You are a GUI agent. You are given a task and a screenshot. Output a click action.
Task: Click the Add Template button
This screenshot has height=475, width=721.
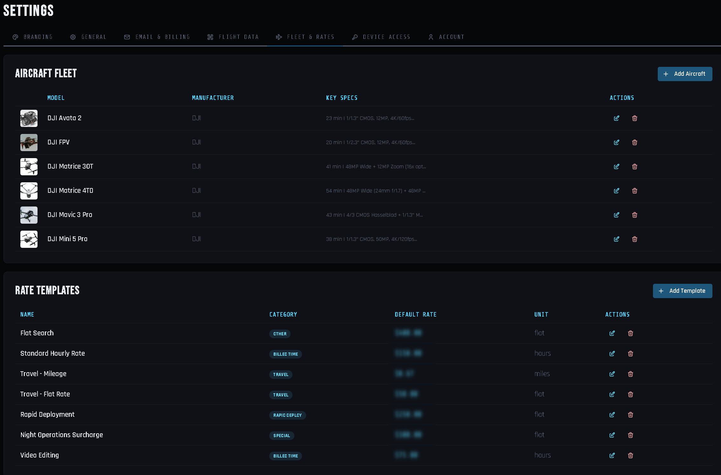(683, 291)
